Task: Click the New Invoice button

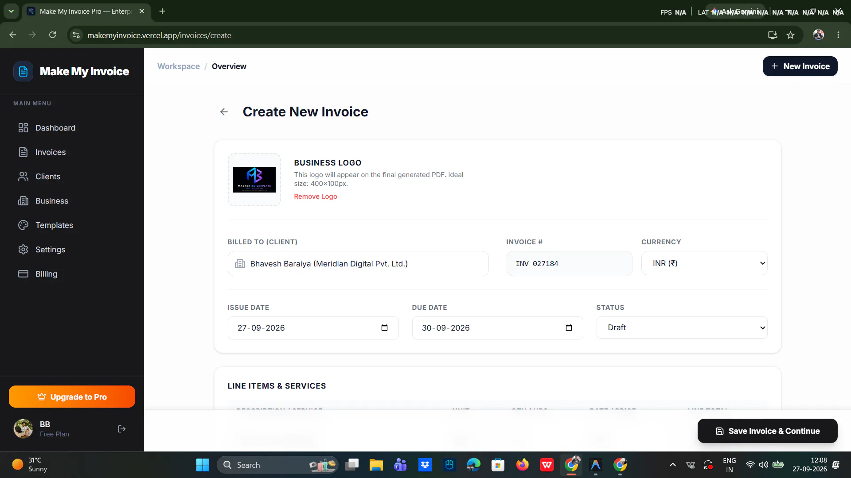Action: pyautogui.click(x=800, y=66)
